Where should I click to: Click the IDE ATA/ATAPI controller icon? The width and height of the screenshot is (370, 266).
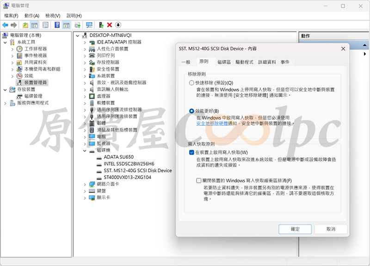pyautogui.click(x=92, y=42)
